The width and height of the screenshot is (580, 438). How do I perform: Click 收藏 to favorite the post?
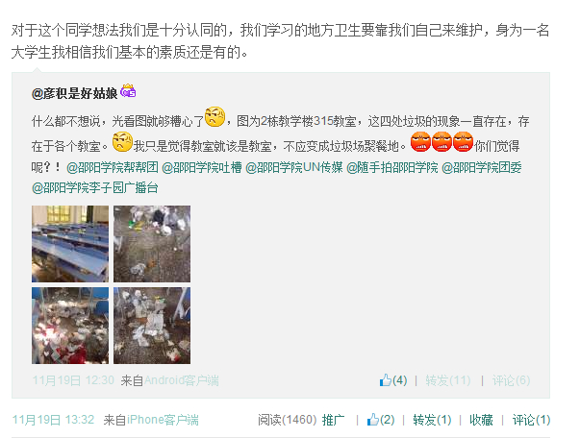(x=481, y=420)
